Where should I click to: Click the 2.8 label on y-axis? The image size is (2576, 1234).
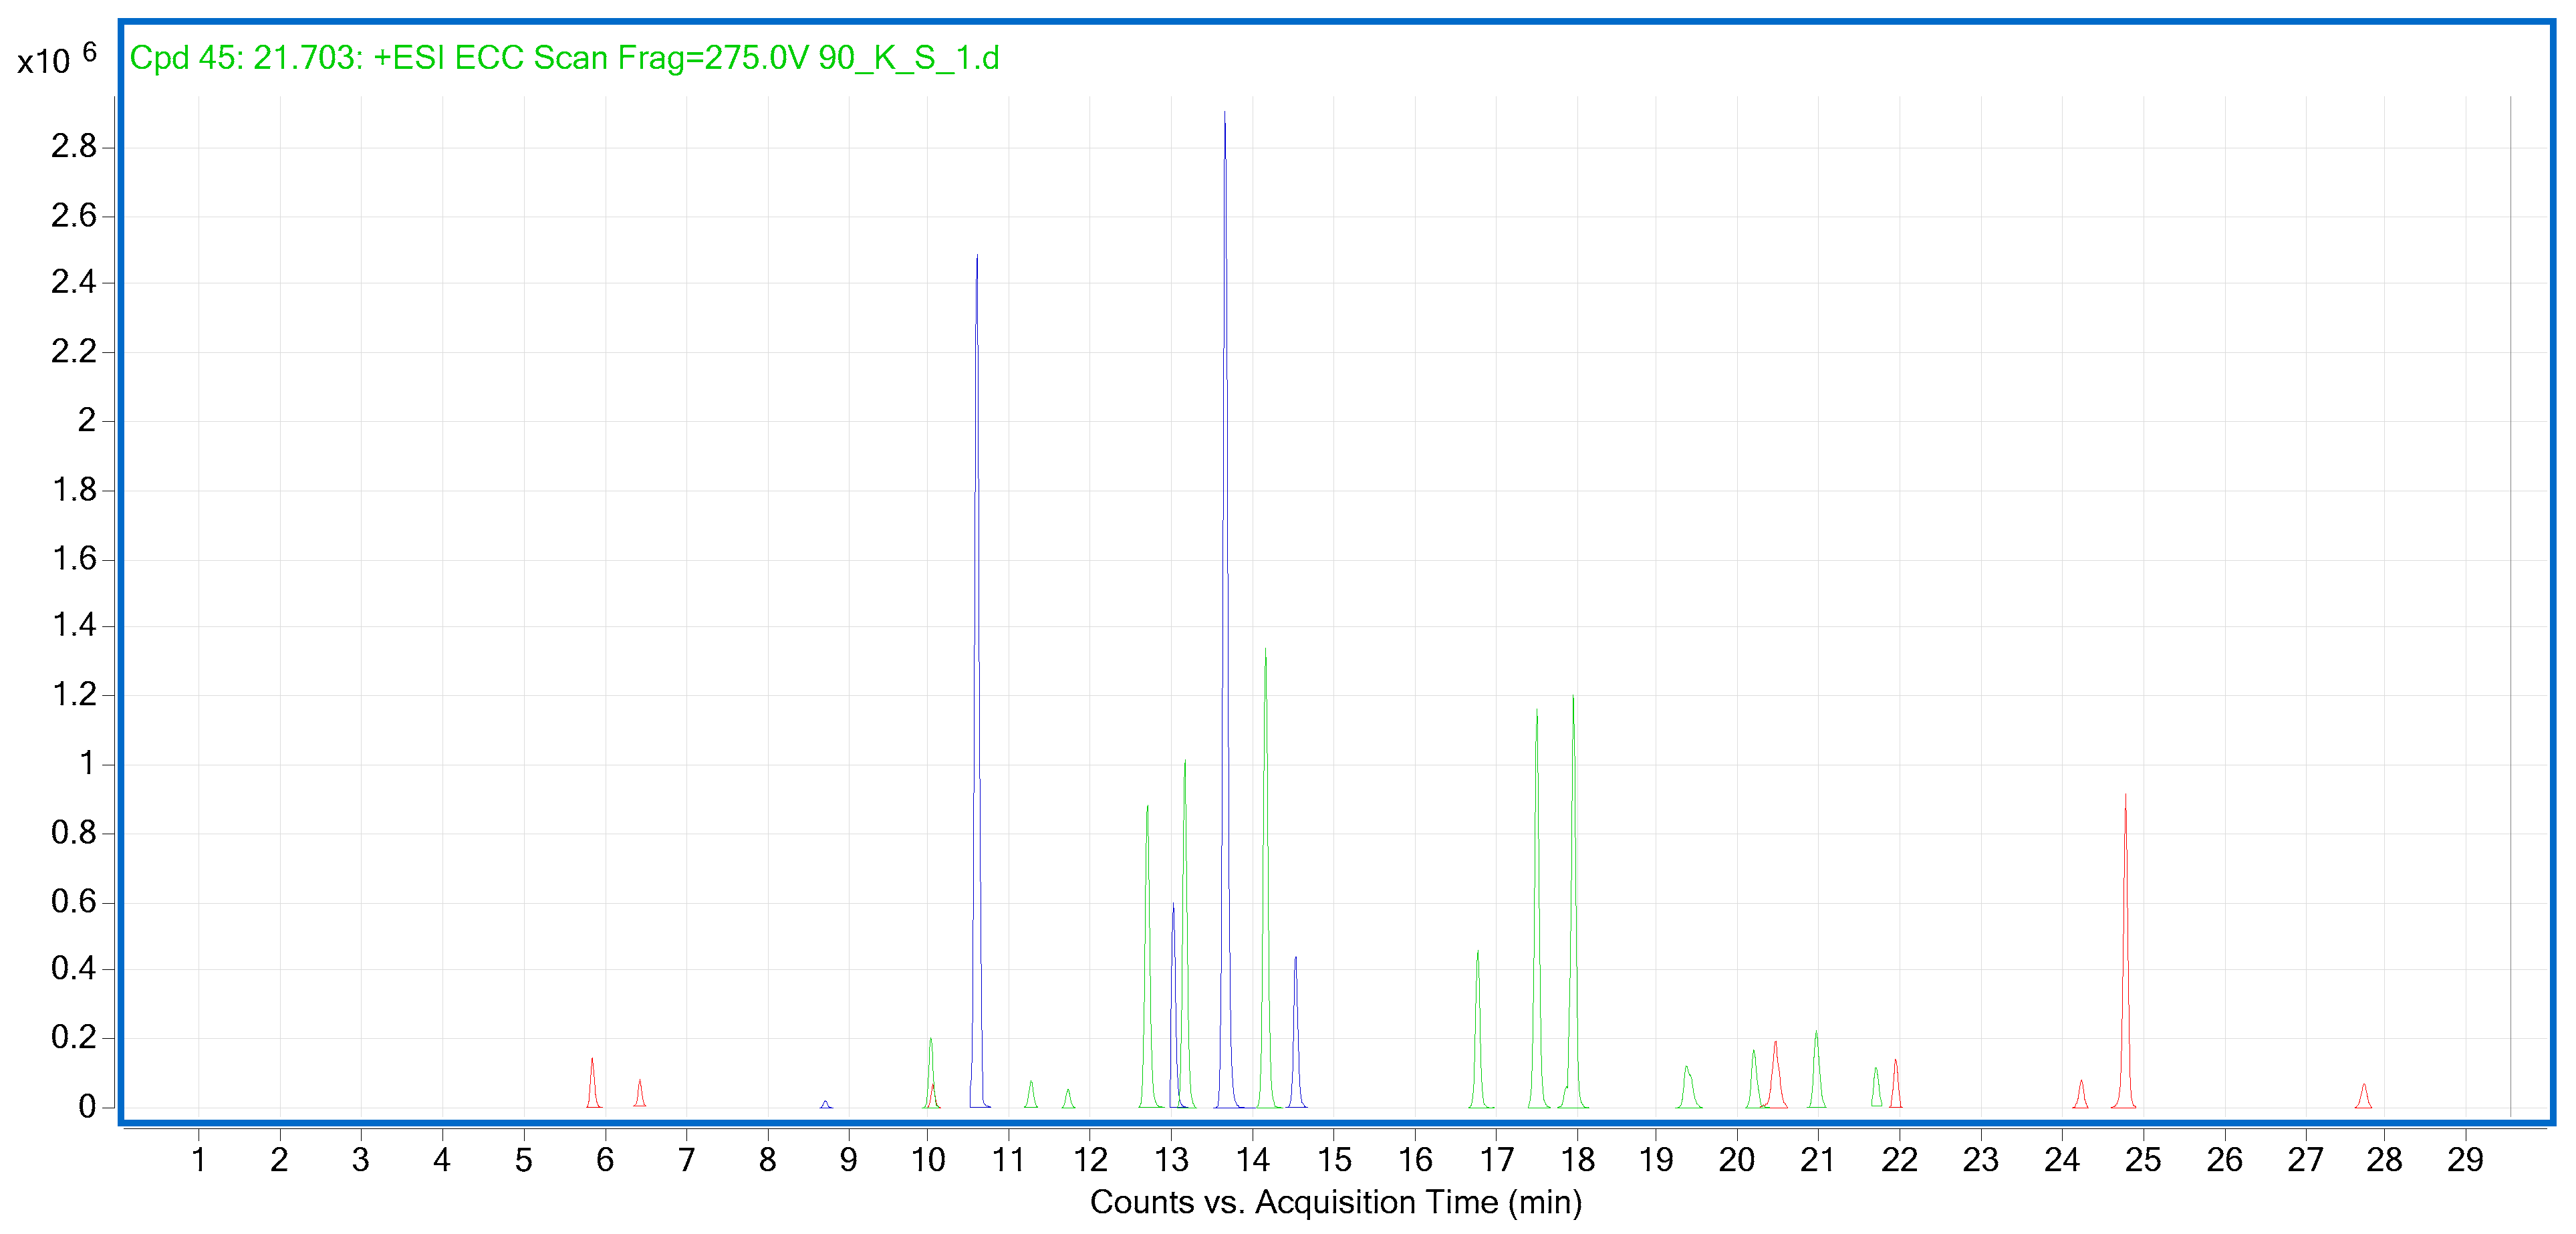73,147
